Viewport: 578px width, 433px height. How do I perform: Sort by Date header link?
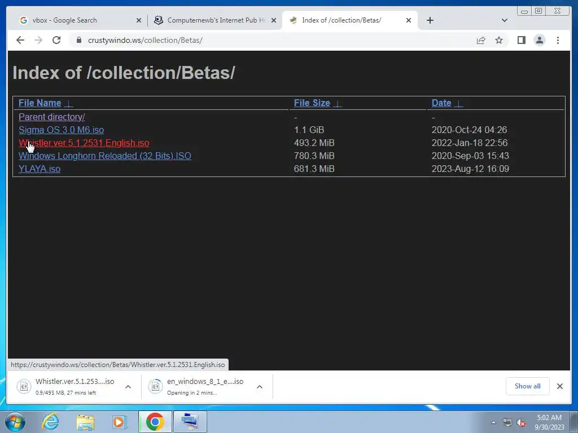441,103
